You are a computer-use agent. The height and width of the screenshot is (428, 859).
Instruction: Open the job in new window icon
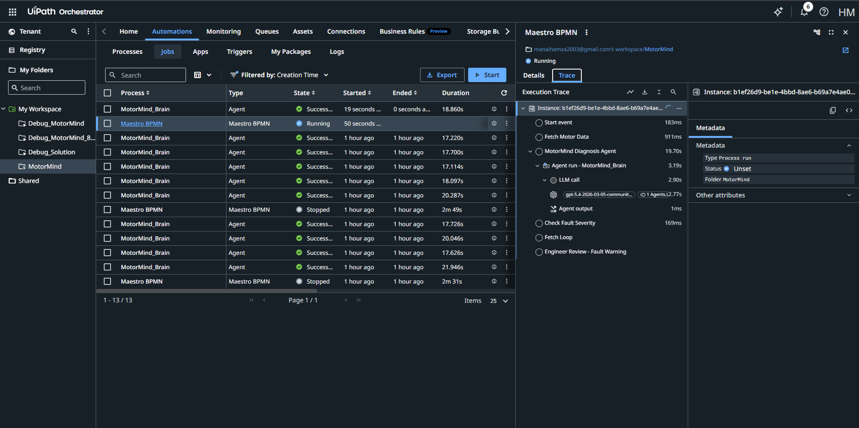[x=846, y=50]
